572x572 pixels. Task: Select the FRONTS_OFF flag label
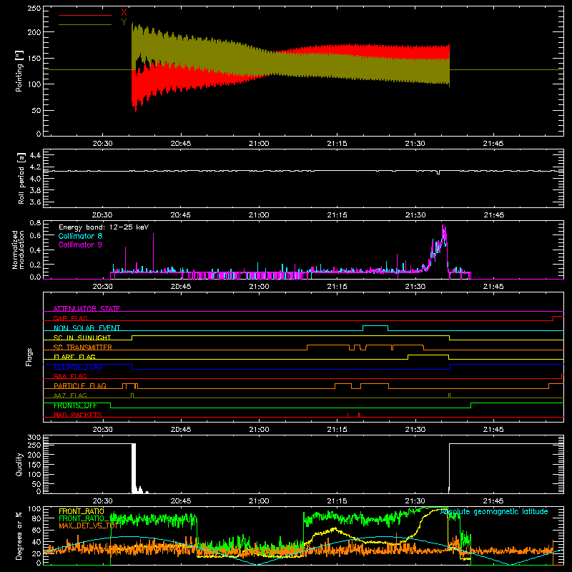tap(75, 405)
